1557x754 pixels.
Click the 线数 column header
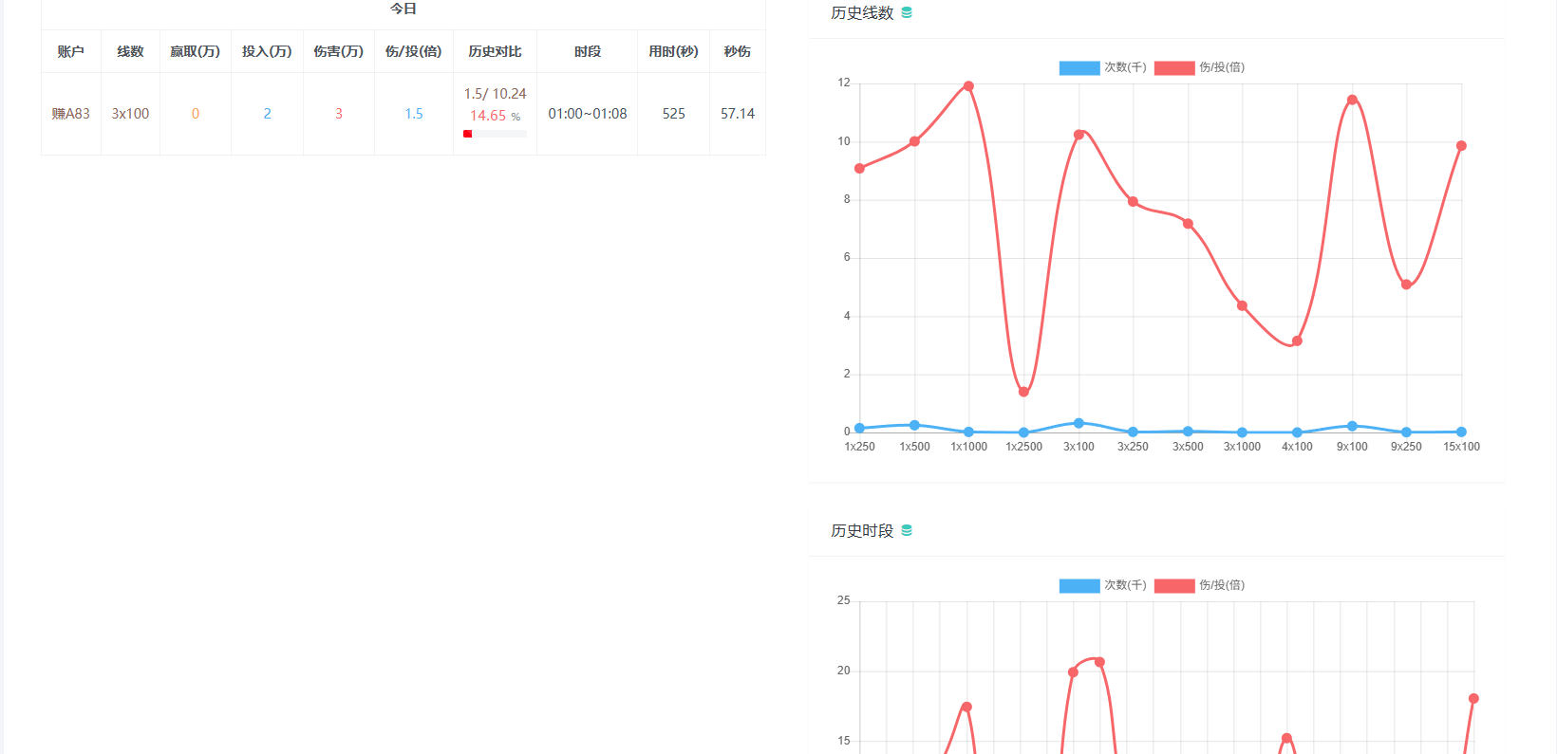click(x=130, y=51)
